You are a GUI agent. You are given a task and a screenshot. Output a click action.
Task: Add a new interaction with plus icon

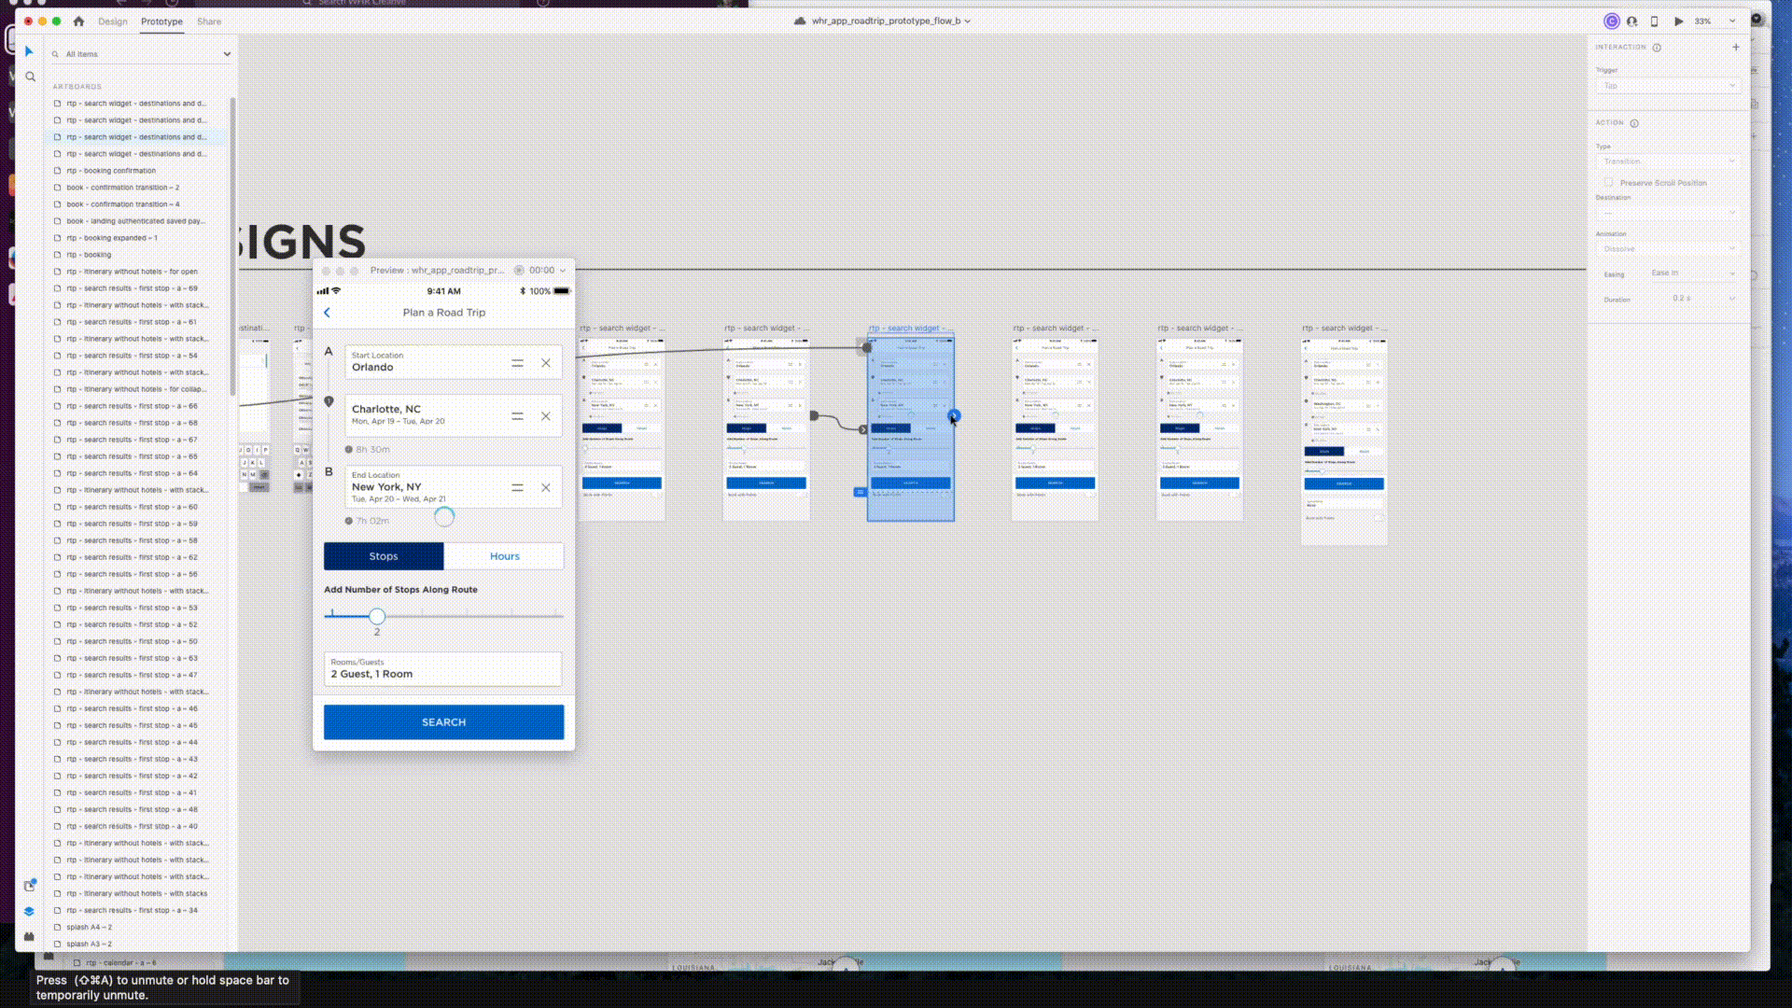click(1736, 47)
